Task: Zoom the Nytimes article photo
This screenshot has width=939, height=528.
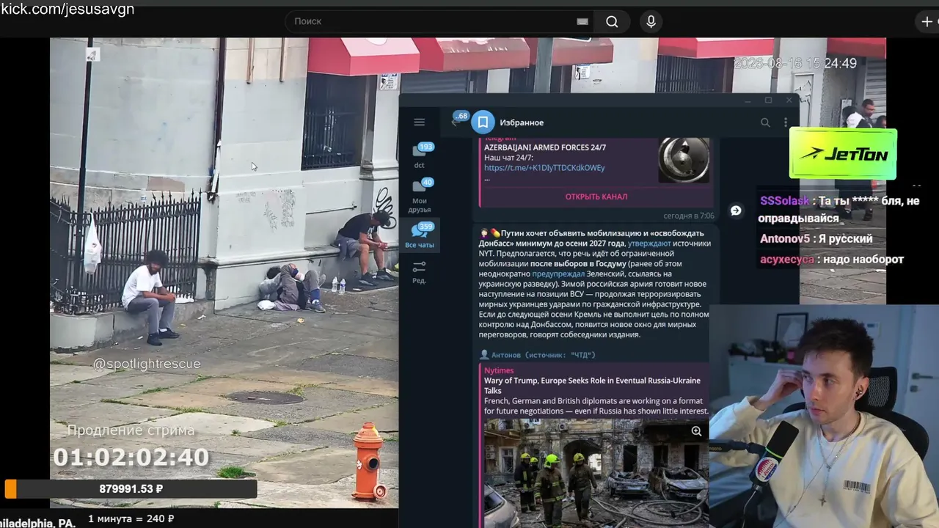Action: coord(696,431)
